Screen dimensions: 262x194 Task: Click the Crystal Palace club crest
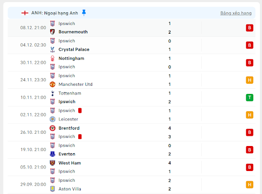tap(52, 50)
